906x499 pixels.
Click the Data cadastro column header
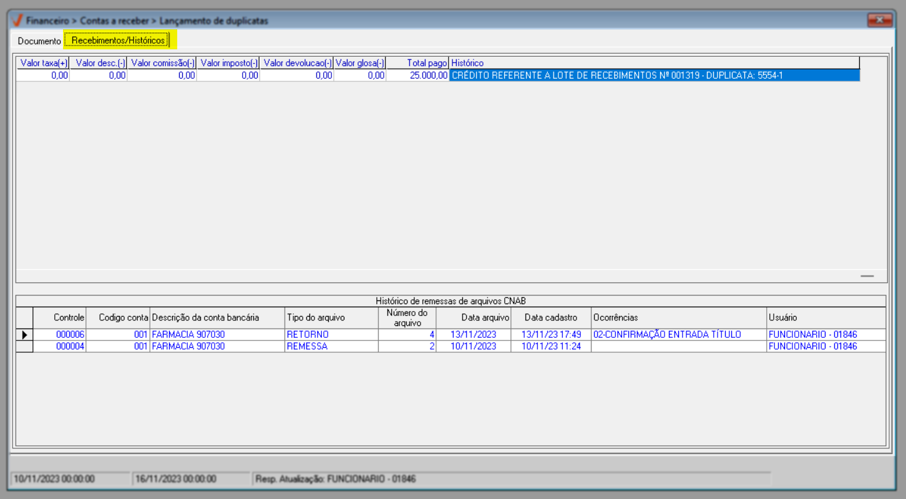(x=551, y=318)
